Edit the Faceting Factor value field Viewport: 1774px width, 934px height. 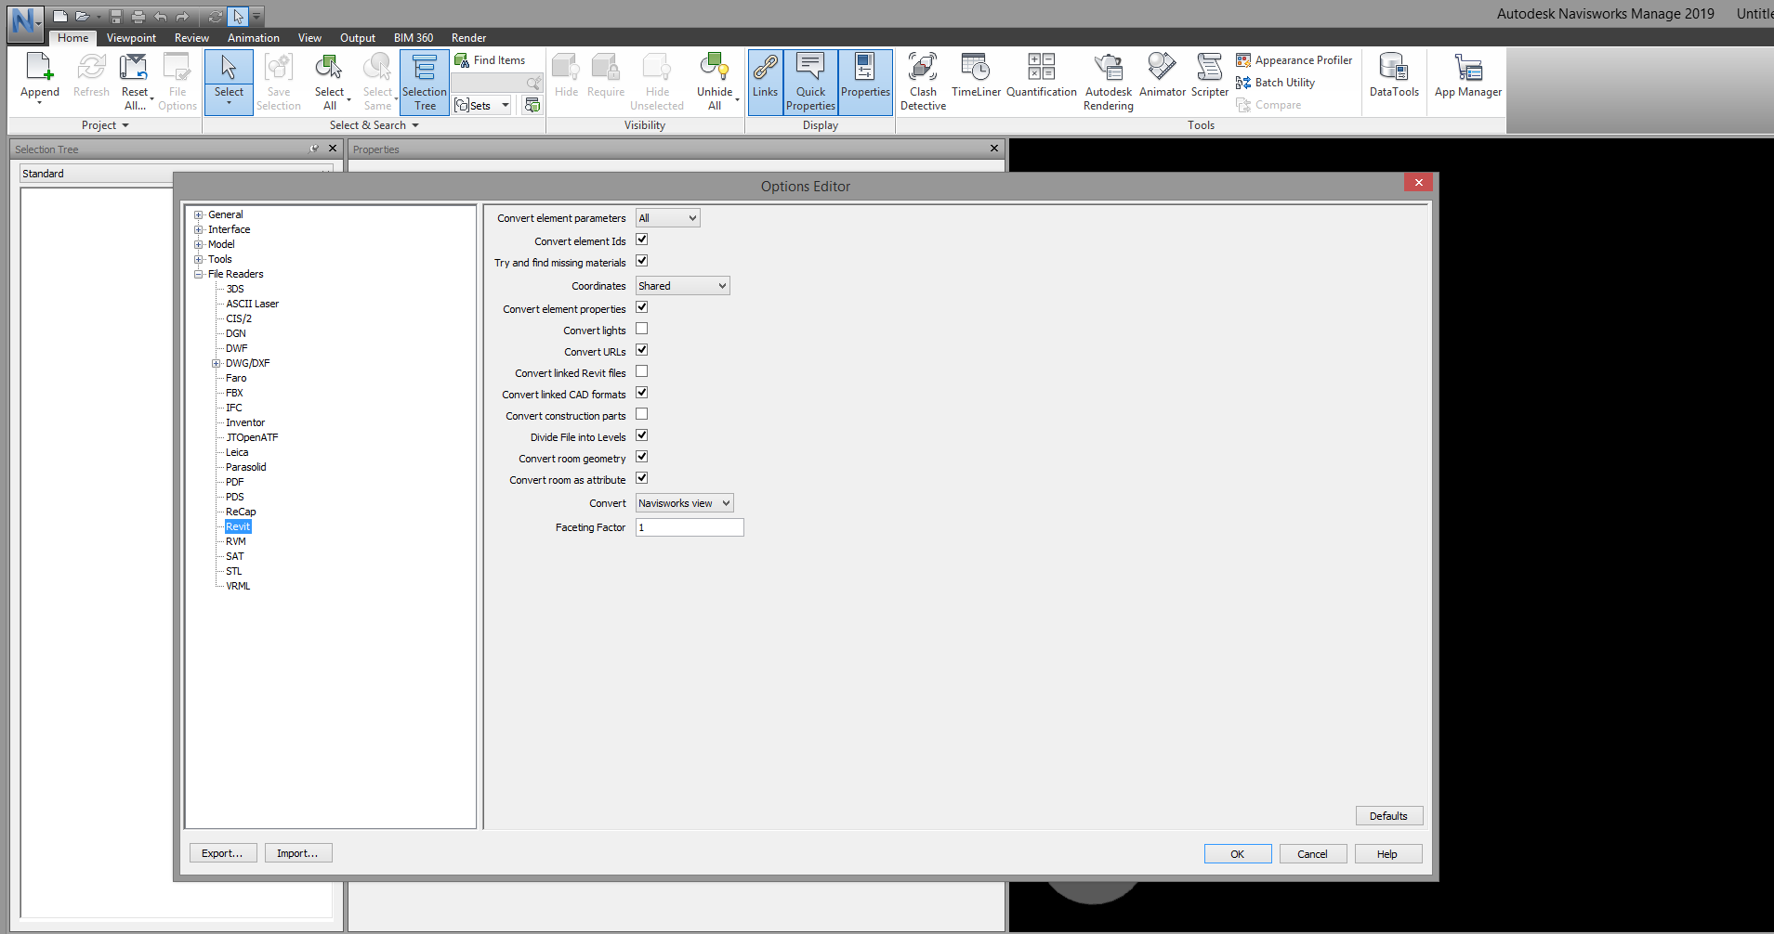[x=689, y=526]
